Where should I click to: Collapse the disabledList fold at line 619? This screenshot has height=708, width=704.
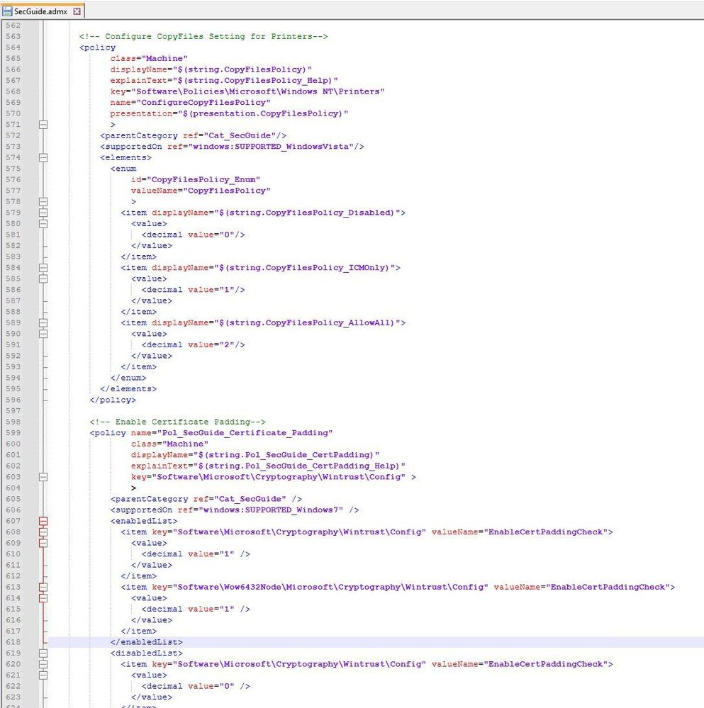click(43, 653)
